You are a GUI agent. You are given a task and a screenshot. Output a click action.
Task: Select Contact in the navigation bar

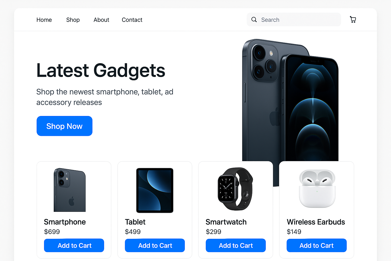point(132,20)
